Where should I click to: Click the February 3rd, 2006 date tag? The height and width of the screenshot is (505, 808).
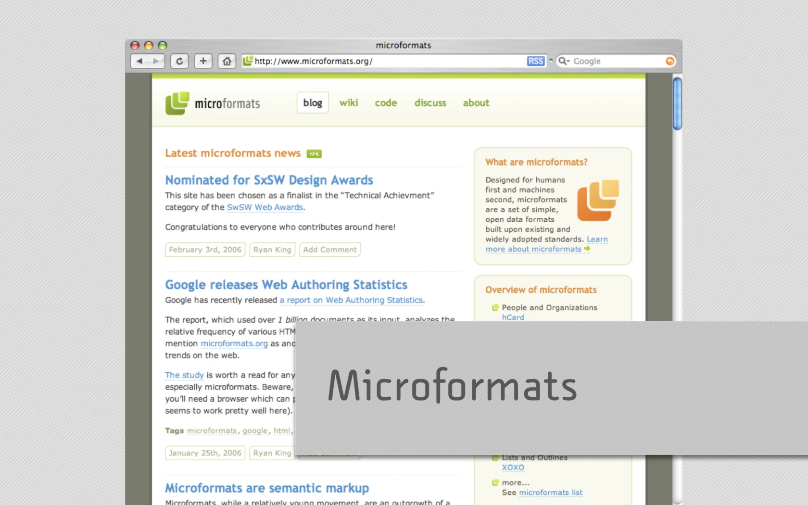point(205,250)
